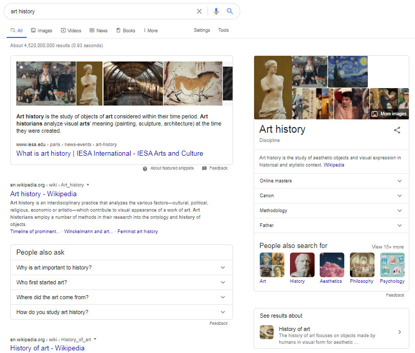Open the IESA 'What is art history' link
Screen dimensions: 415x353
110,153
